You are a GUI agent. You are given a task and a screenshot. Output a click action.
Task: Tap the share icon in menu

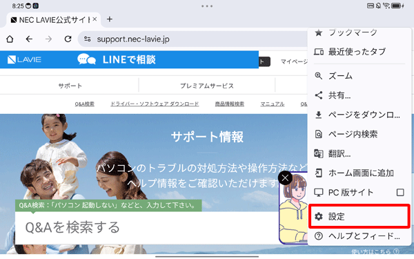point(319,95)
